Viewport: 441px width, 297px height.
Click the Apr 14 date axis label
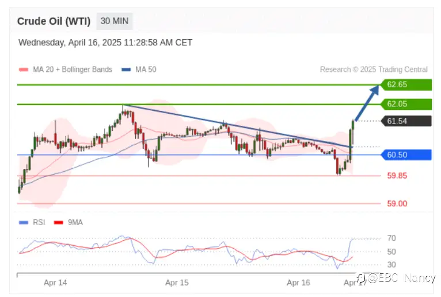[x=55, y=283]
